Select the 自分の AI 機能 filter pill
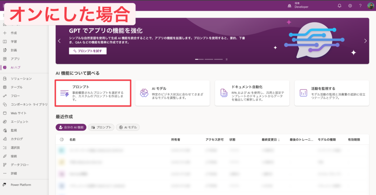 click(x=71, y=127)
